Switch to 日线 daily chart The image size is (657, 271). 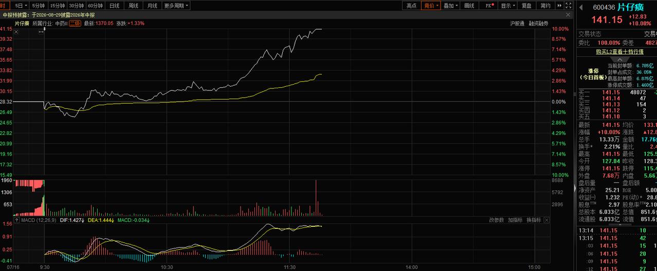pyautogui.click(x=115, y=6)
